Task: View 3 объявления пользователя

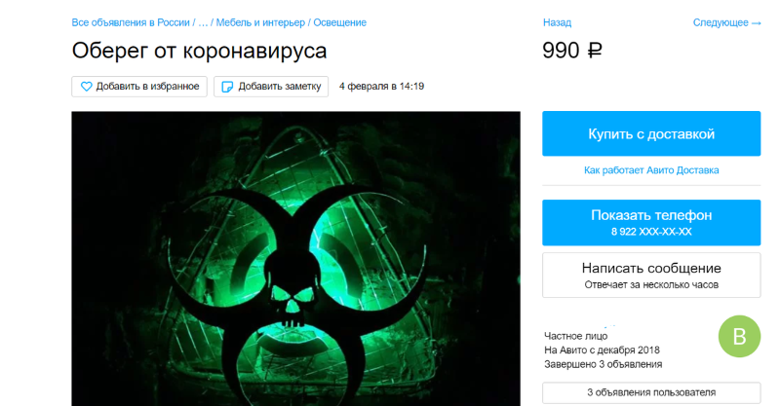Action: click(651, 392)
